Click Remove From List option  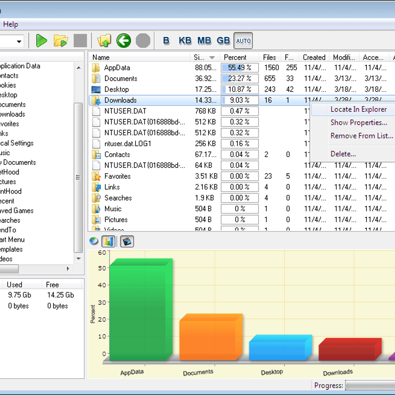click(x=361, y=136)
